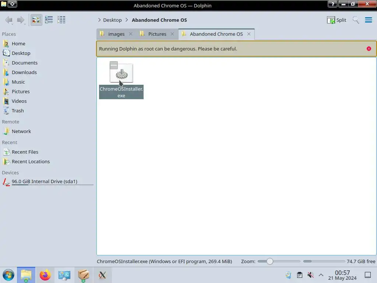Switch to Details view mode

click(61, 20)
